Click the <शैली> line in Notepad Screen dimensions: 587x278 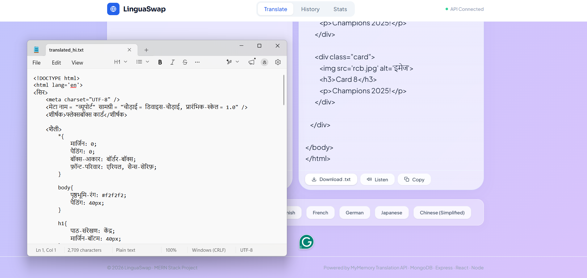click(x=54, y=129)
